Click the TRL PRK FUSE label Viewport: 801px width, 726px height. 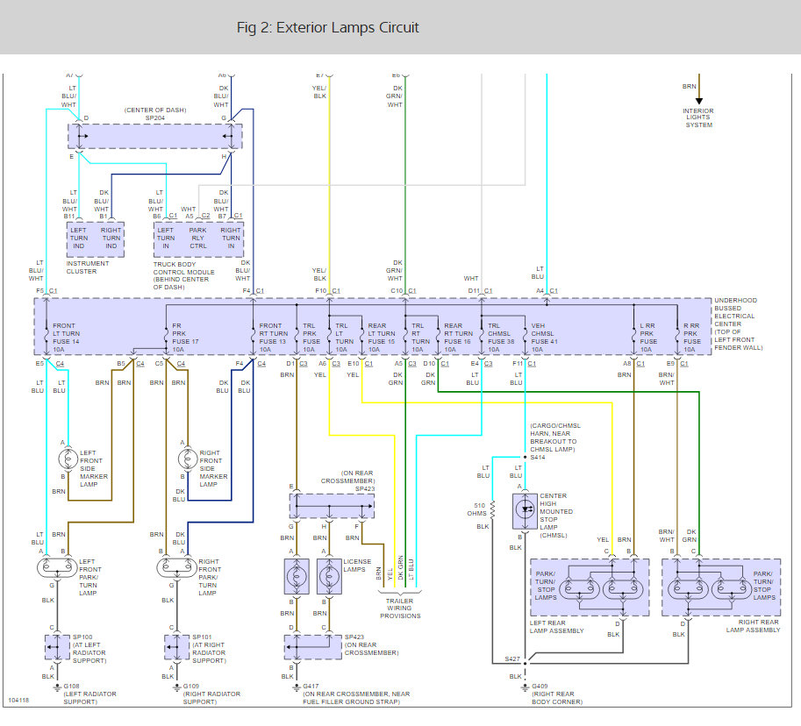(311, 338)
